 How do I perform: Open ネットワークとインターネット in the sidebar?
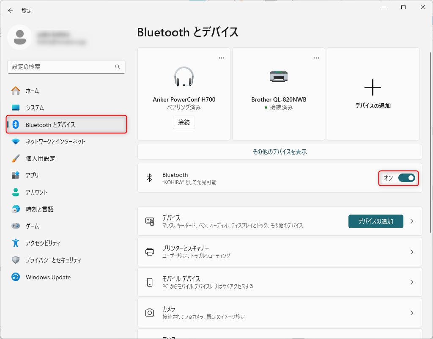coord(55,141)
